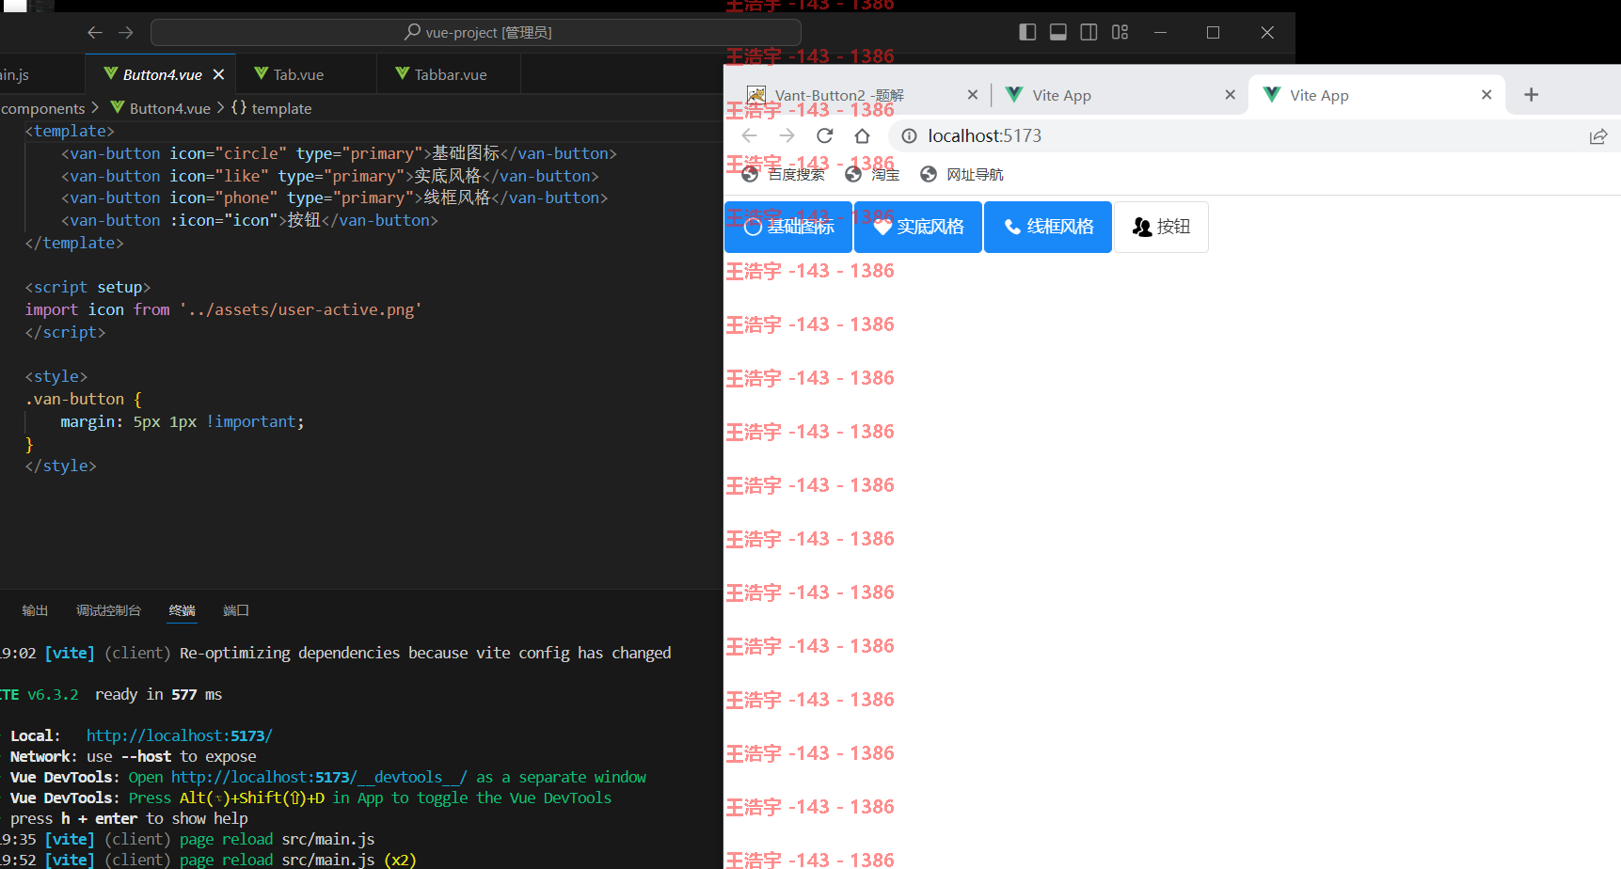Go forward in the browser
Image resolution: width=1621 pixels, height=869 pixels.
787,135
